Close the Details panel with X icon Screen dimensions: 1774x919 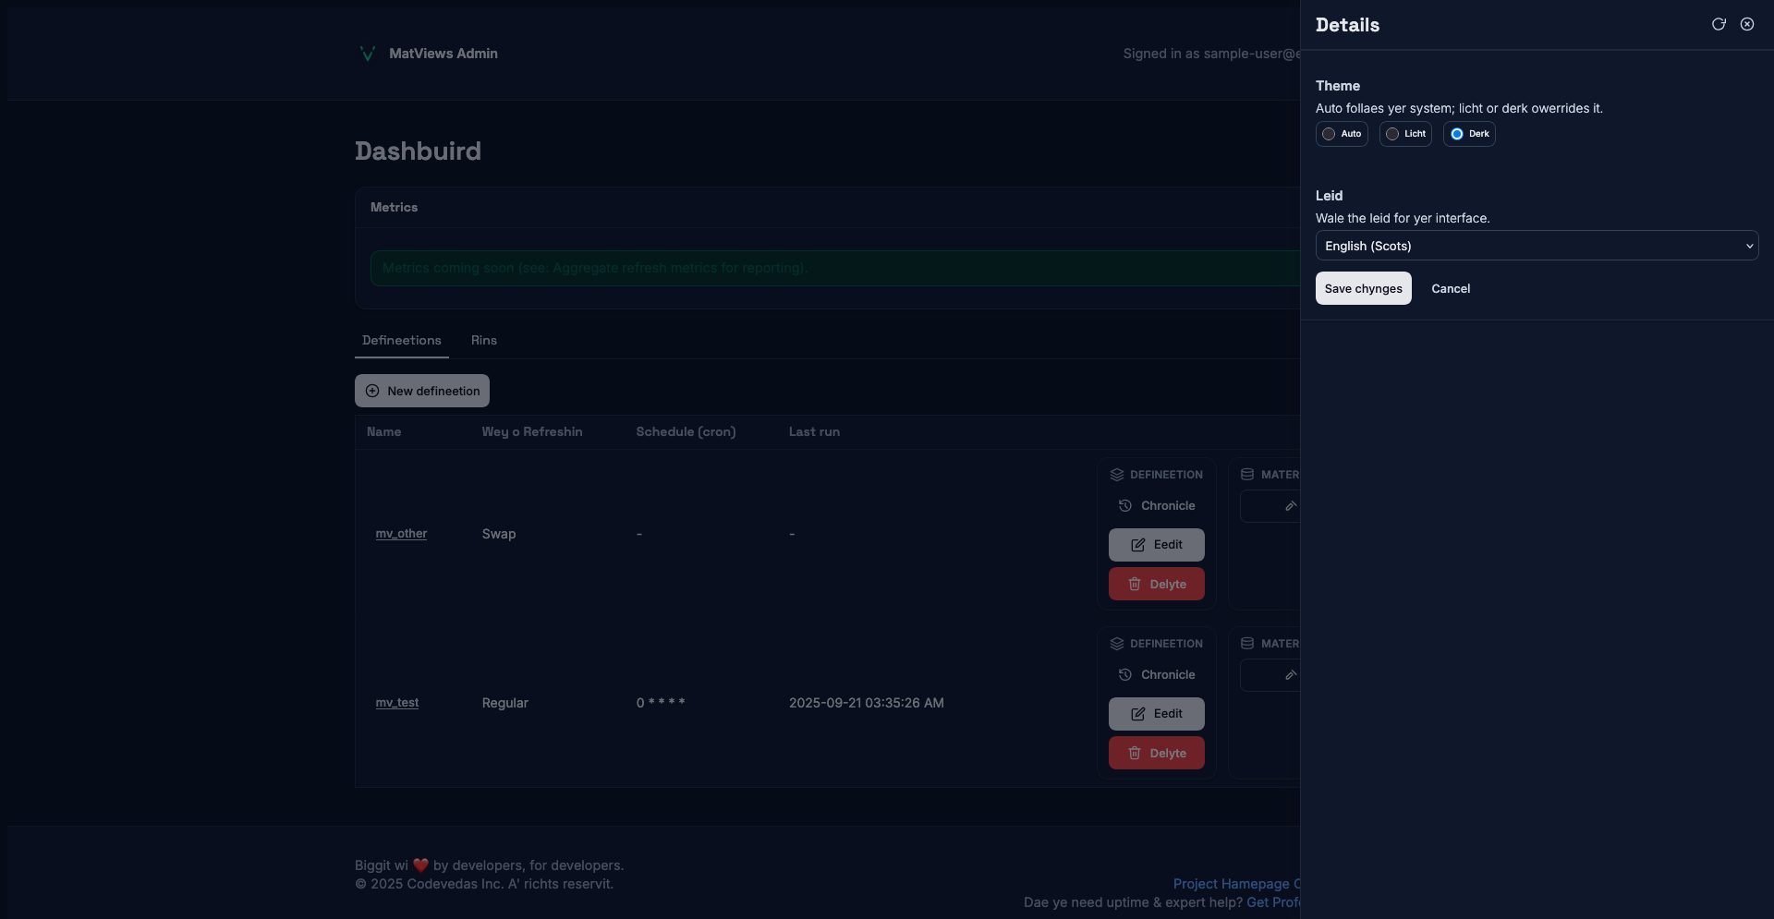pyautogui.click(x=1747, y=24)
